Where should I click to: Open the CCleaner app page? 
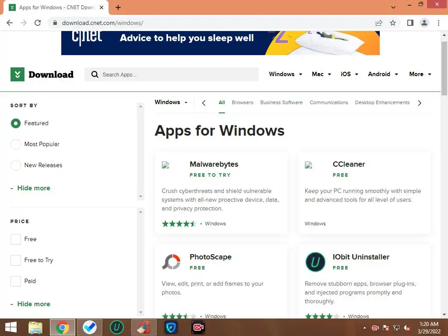click(x=349, y=164)
